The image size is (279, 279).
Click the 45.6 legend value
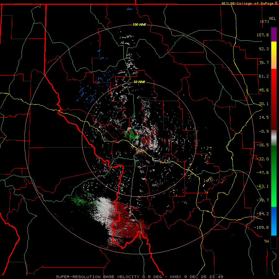tap(264, 90)
